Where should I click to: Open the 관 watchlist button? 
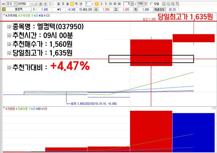click(41, 4)
